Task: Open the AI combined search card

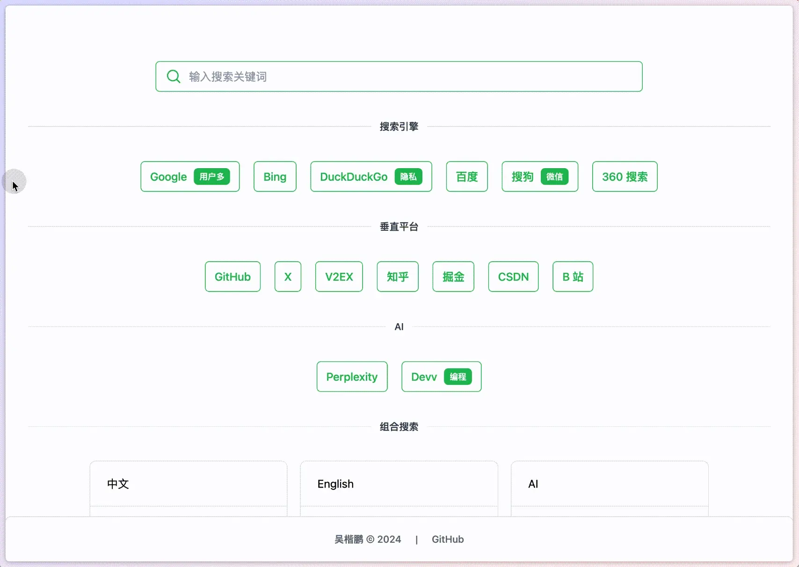Action: [x=610, y=489]
